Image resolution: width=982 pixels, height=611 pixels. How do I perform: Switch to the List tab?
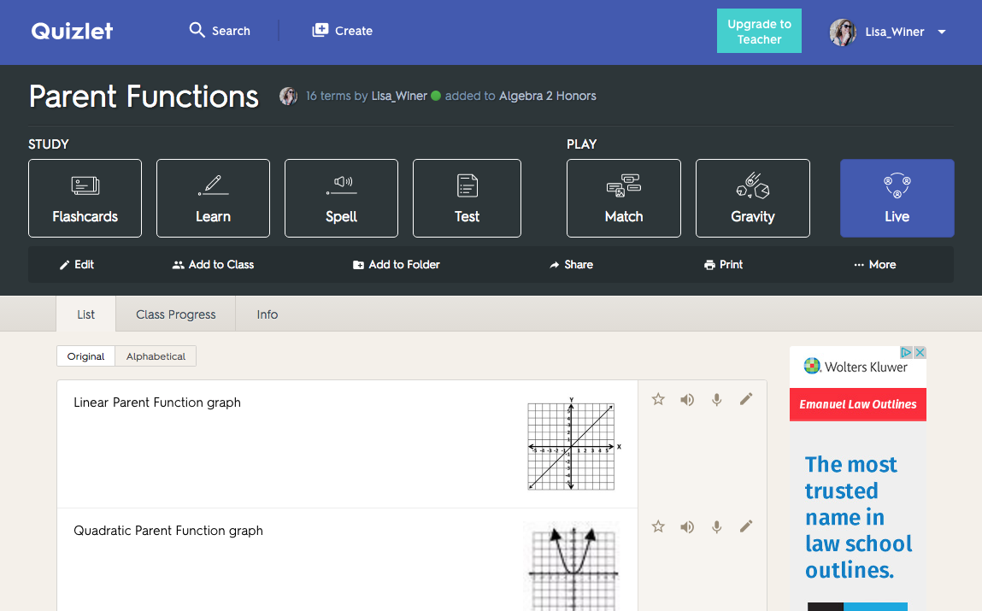tap(85, 314)
